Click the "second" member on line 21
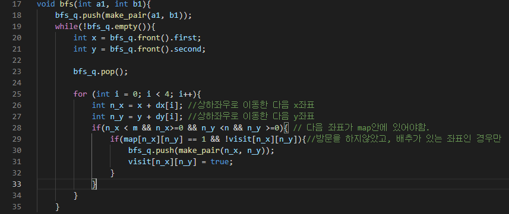This screenshot has width=509, height=214. pos(188,49)
